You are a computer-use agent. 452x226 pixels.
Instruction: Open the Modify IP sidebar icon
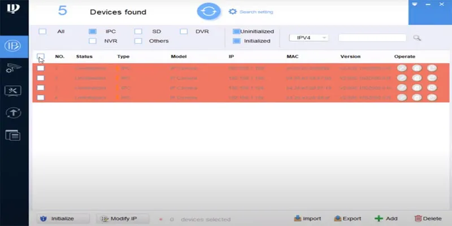point(12,45)
